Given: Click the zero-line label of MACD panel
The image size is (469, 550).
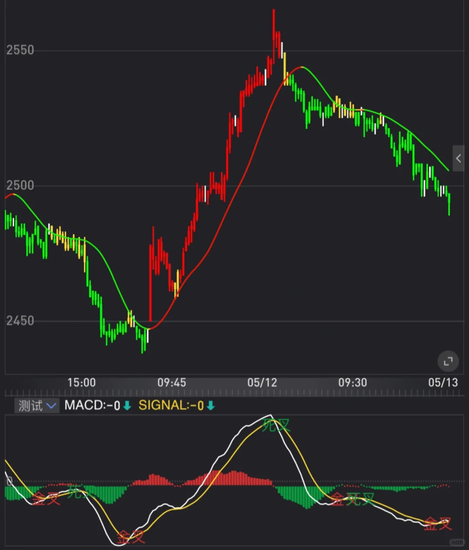Looking at the screenshot, I should 10,481.
